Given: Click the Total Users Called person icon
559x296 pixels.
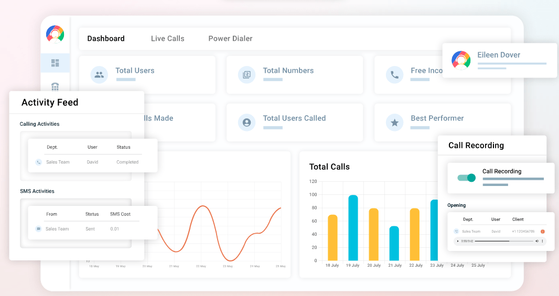Looking at the screenshot, I should 246,123.
